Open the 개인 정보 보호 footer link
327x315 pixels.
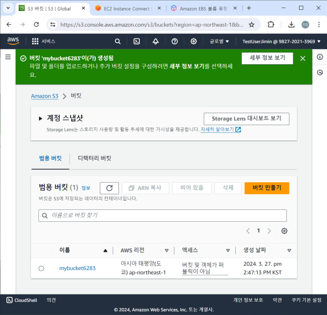248,300
